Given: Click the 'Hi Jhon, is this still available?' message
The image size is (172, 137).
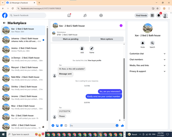Looking at the screenshot, I should coord(72,69).
